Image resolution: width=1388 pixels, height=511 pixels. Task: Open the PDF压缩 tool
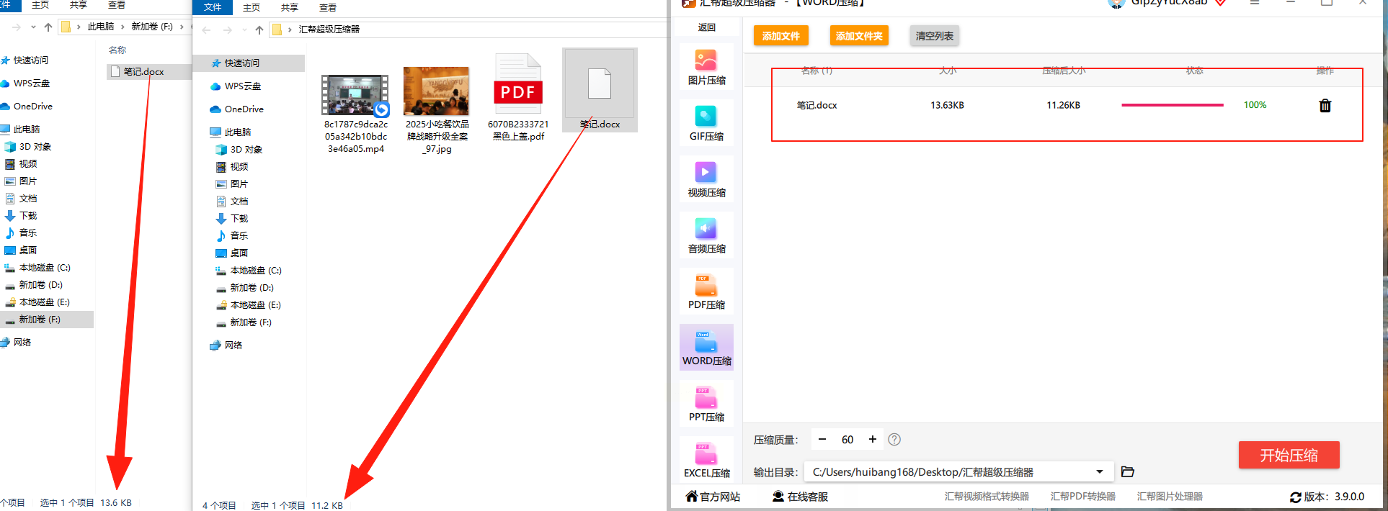click(x=706, y=291)
